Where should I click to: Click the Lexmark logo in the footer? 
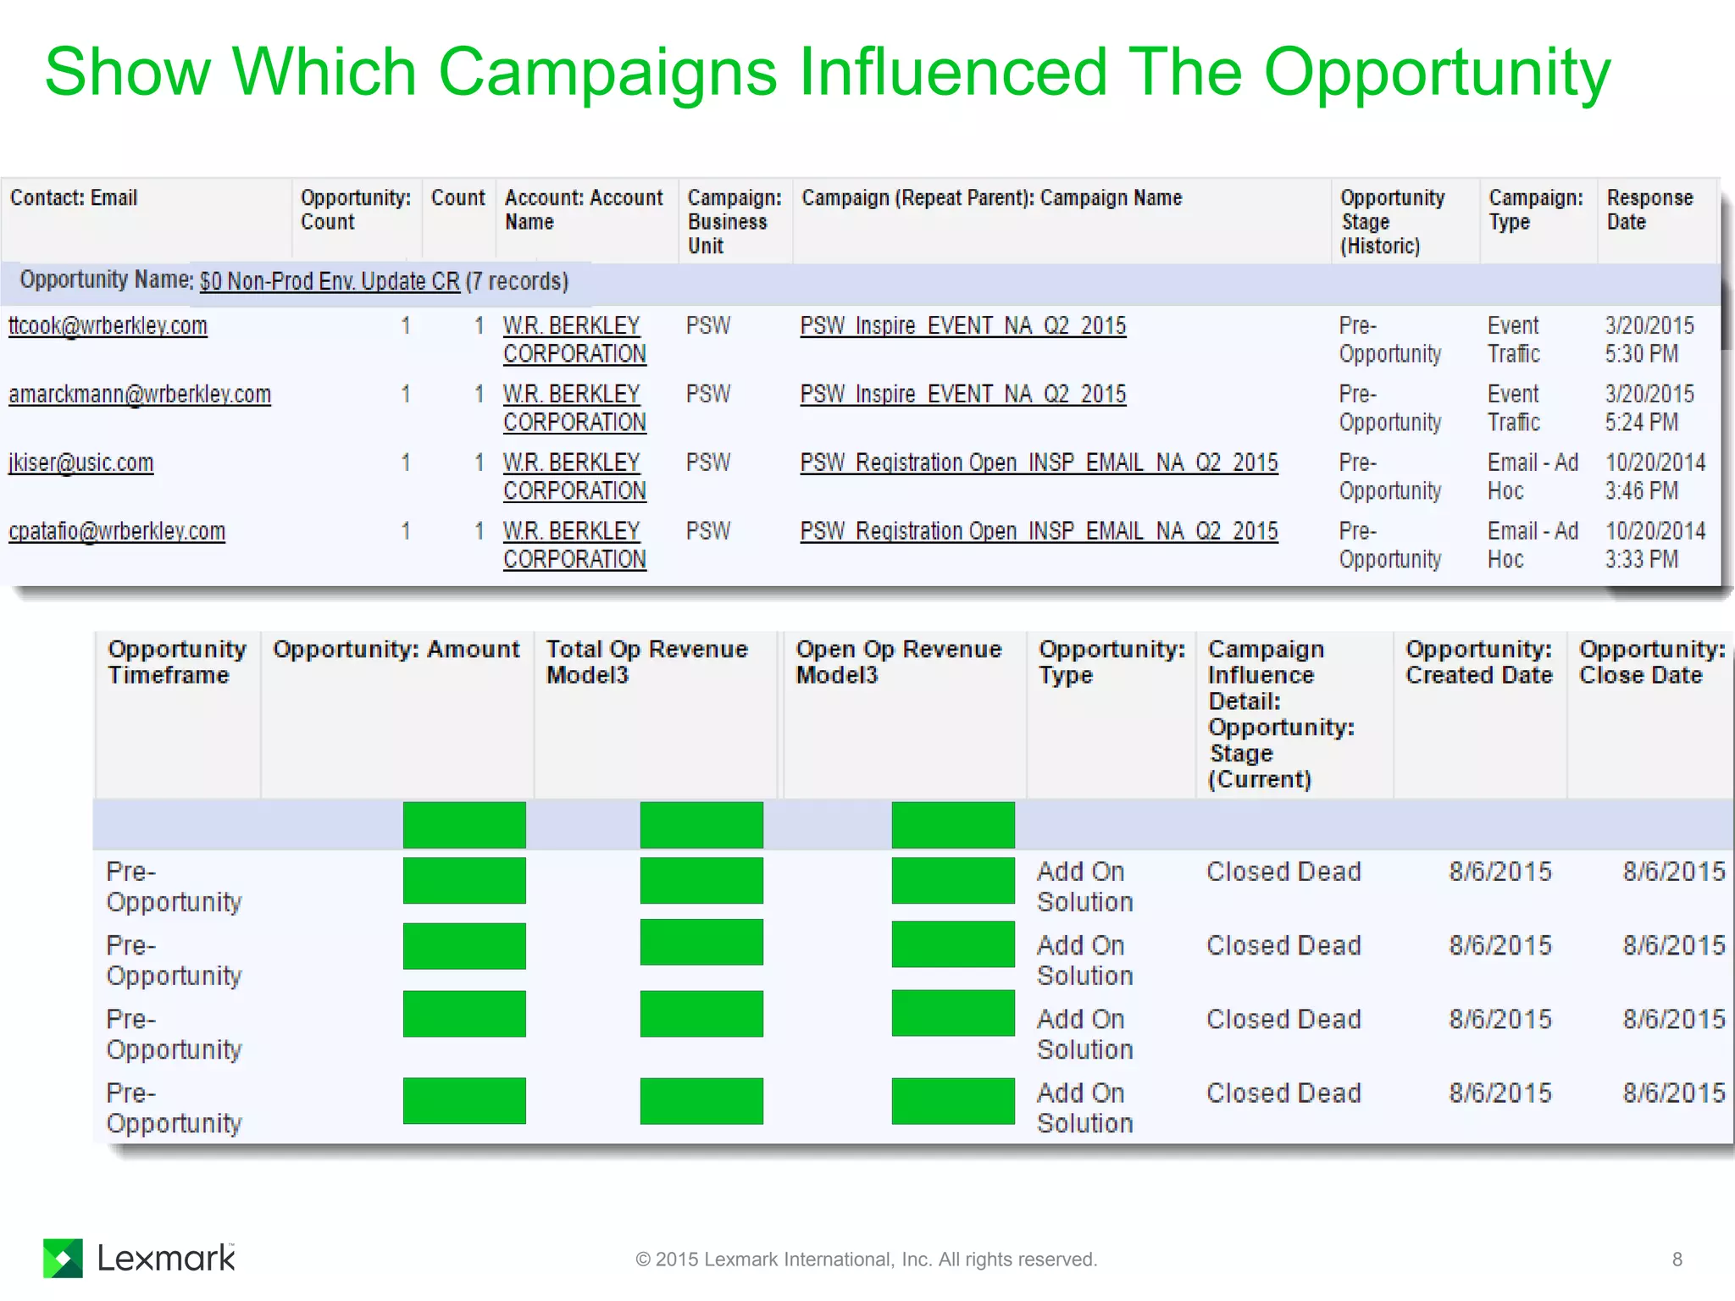(x=140, y=1258)
